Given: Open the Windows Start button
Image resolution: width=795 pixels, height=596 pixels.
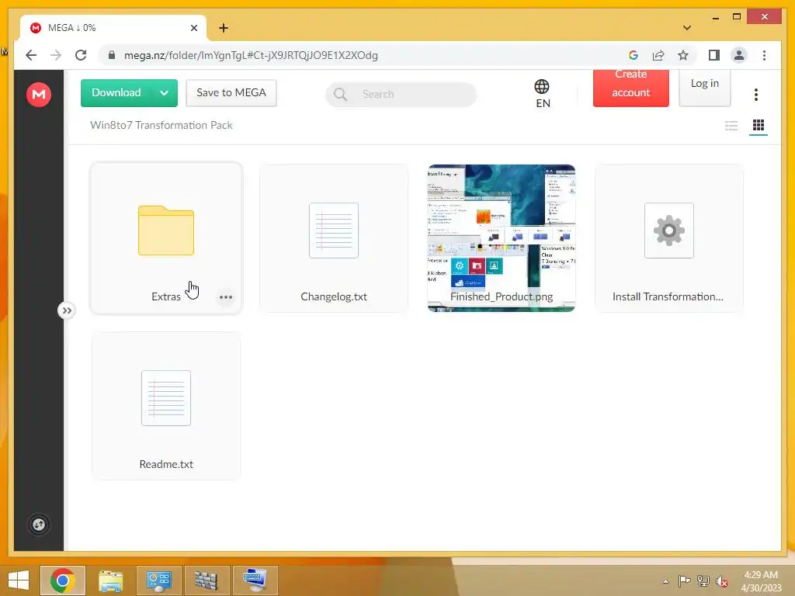Looking at the screenshot, I should tap(19, 580).
